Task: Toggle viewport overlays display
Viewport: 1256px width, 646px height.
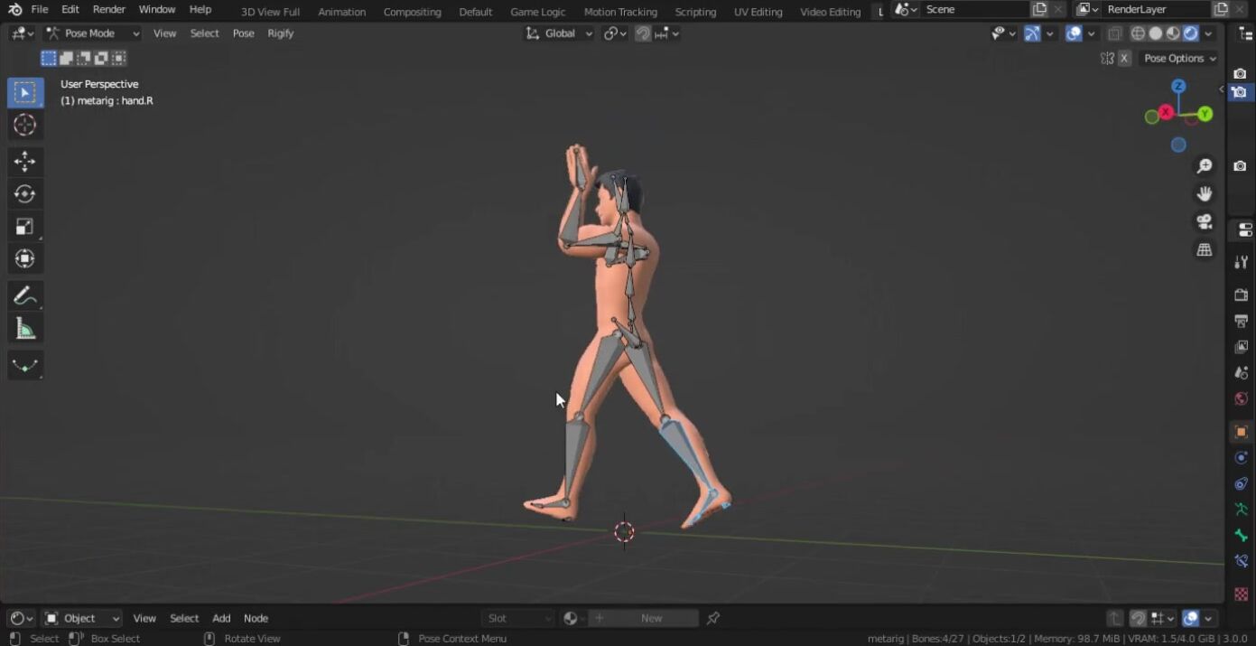Action: click(1074, 33)
